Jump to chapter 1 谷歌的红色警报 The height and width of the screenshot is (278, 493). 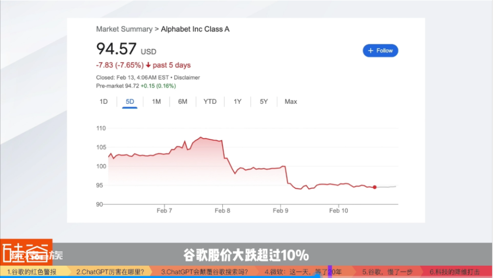pos(32,272)
